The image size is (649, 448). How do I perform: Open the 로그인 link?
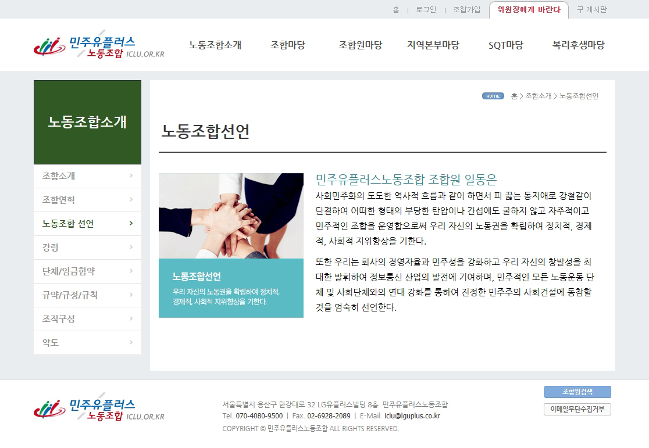(426, 9)
